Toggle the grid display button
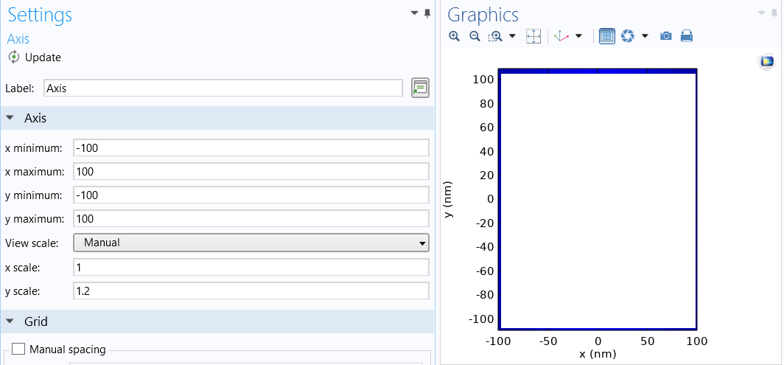784x365 pixels. tap(607, 36)
